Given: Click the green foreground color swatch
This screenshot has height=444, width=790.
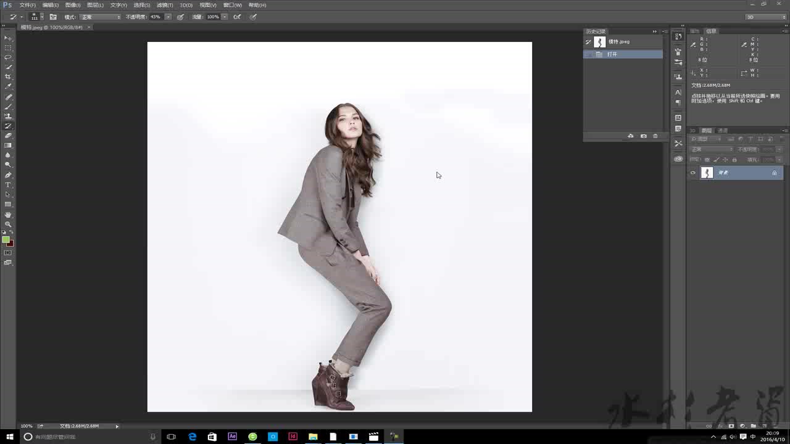Looking at the screenshot, I should (6, 239).
